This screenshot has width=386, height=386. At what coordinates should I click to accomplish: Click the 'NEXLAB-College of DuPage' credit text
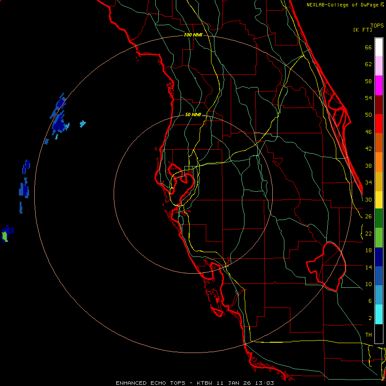click(x=342, y=5)
